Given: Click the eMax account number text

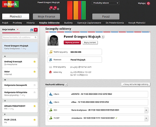Looking at the screenshot, I should click(90, 102).
